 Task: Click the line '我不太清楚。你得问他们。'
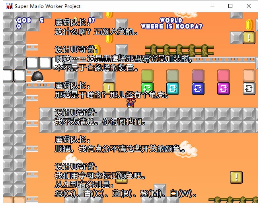point(100,122)
